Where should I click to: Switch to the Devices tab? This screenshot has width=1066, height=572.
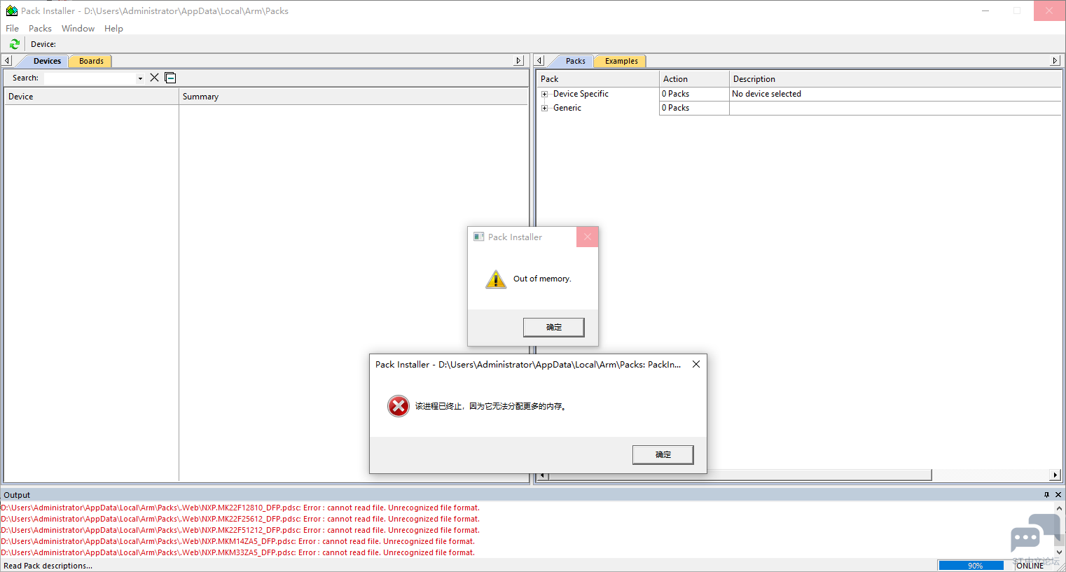click(47, 61)
